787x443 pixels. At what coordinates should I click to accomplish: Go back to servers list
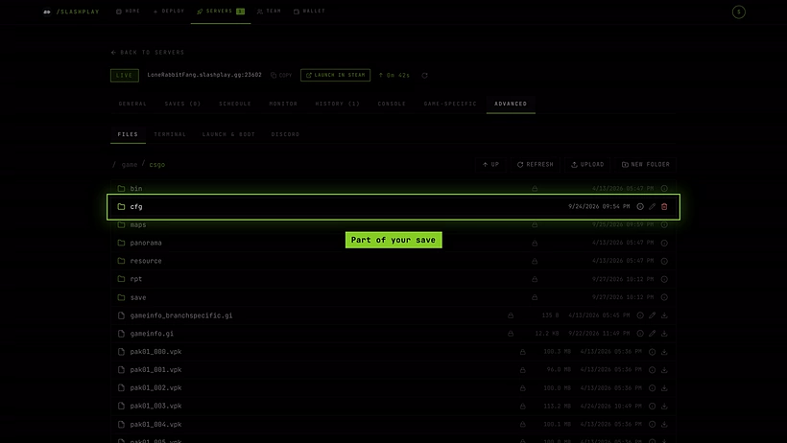[148, 52]
